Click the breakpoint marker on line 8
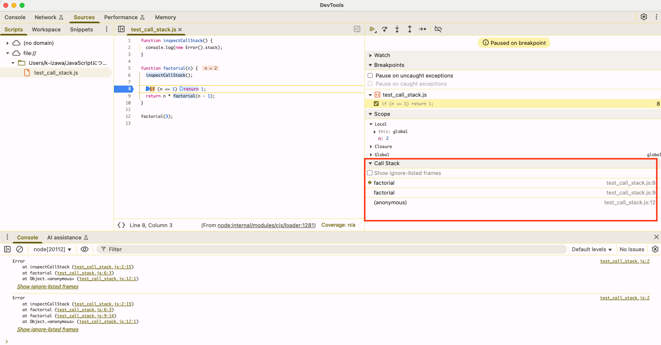Image resolution: width=661 pixels, height=345 pixels. (x=123, y=89)
